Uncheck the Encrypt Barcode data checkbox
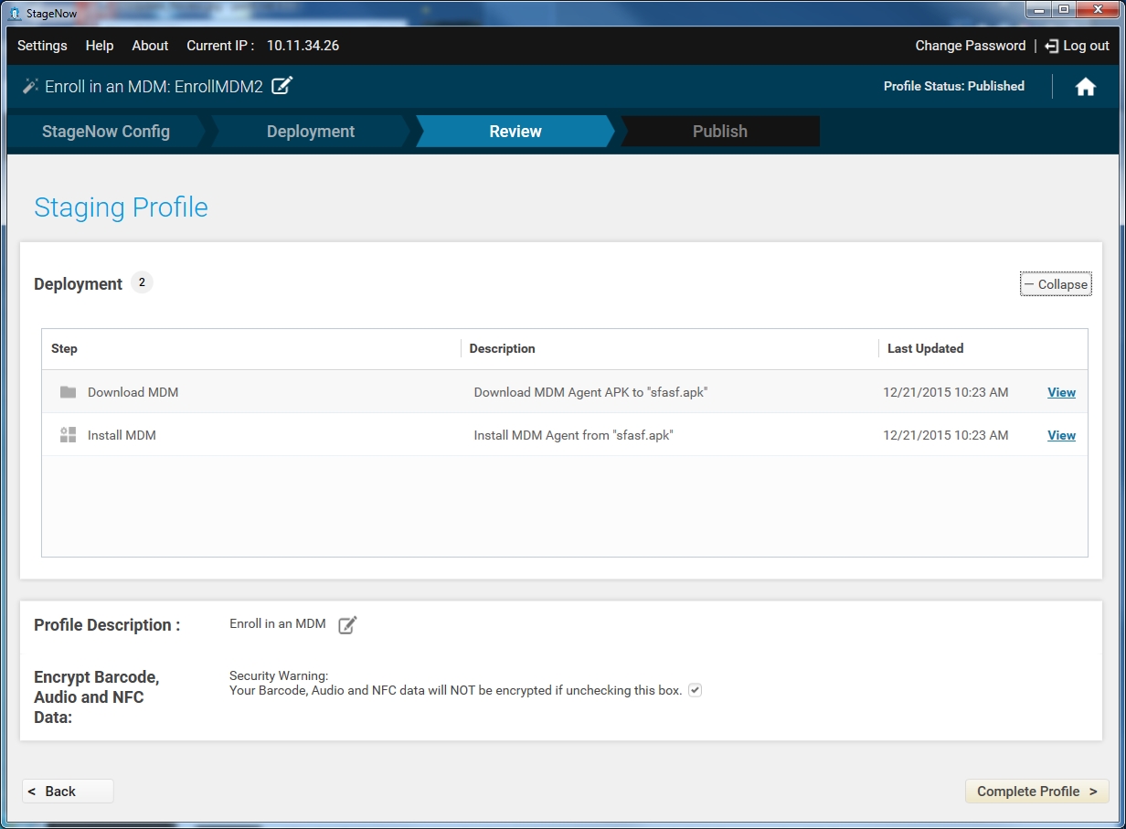Viewport: 1126px width, 829px height. [695, 690]
